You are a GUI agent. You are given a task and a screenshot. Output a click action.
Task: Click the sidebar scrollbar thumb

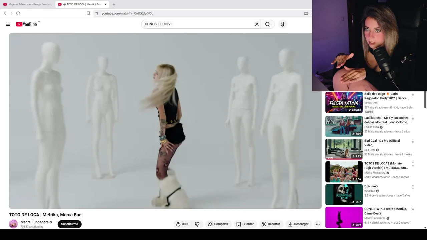tap(425, 100)
